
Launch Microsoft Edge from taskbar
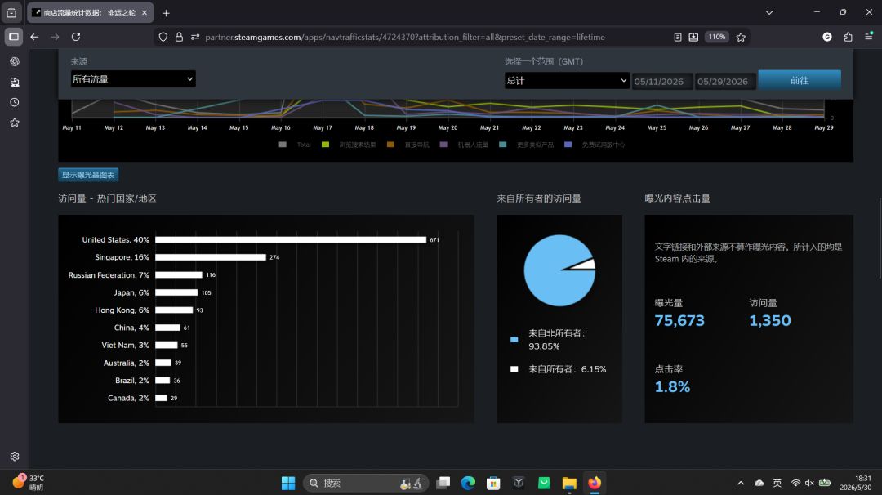468,483
